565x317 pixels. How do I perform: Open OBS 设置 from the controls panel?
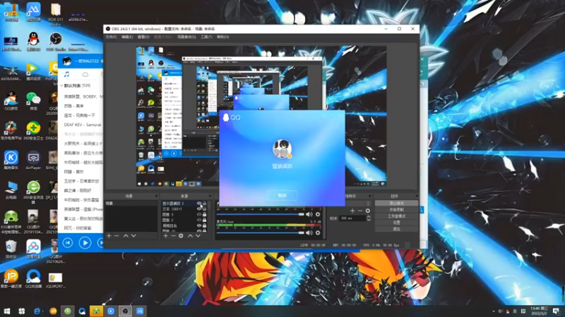tap(396, 223)
